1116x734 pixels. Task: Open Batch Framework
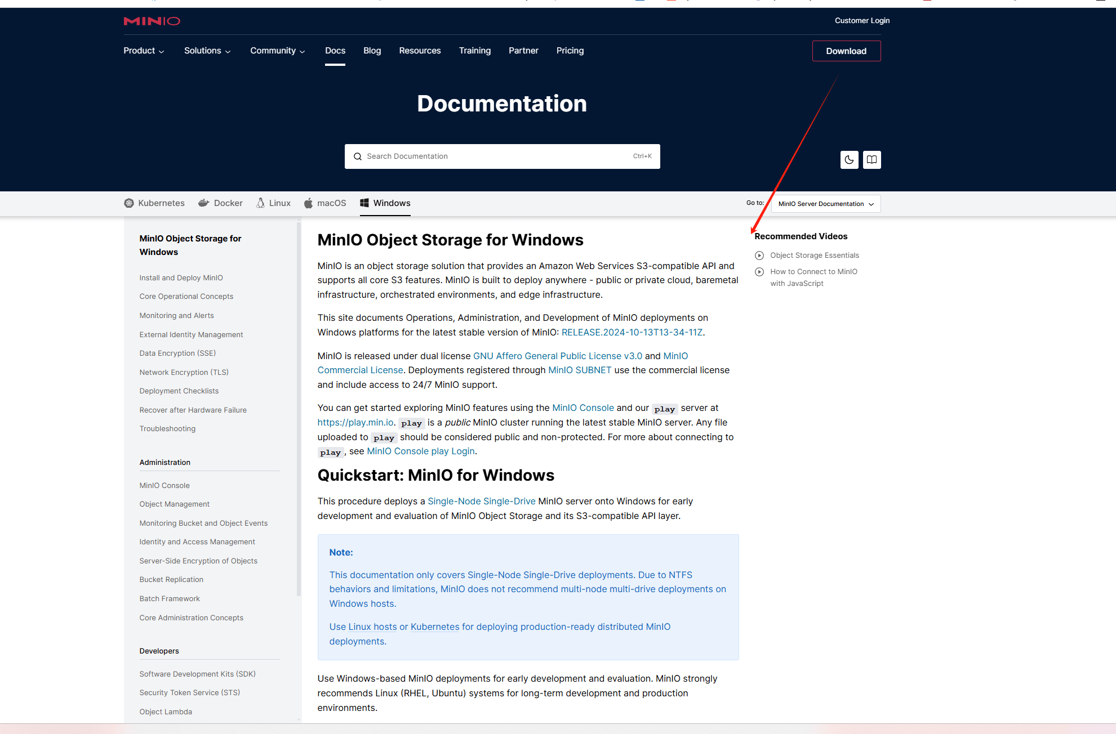click(170, 599)
